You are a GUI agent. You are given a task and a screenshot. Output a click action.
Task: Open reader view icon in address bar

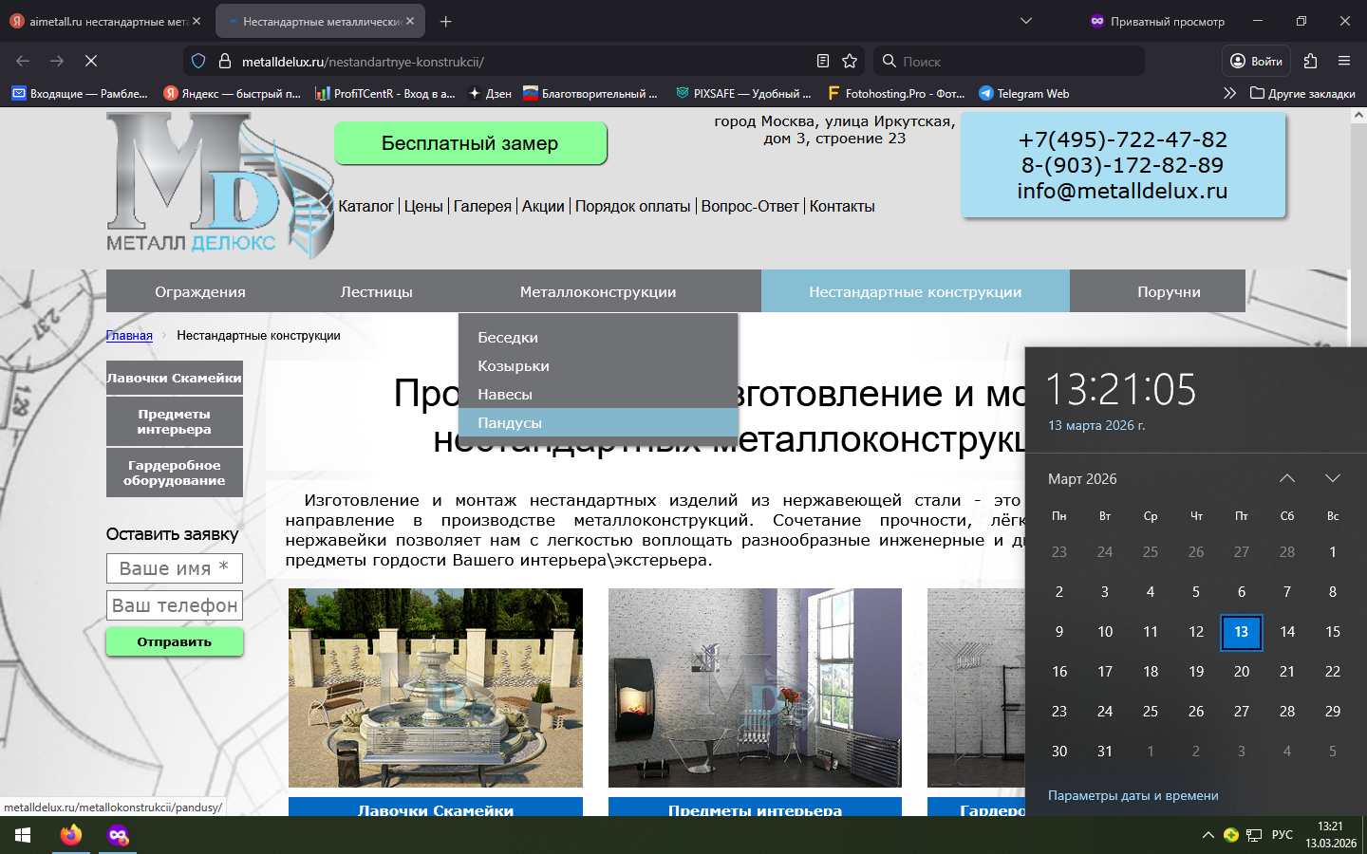(823, 61)
